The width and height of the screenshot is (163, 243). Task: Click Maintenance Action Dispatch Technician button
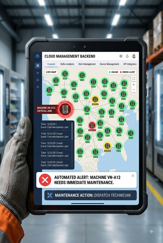coord(90,195)
